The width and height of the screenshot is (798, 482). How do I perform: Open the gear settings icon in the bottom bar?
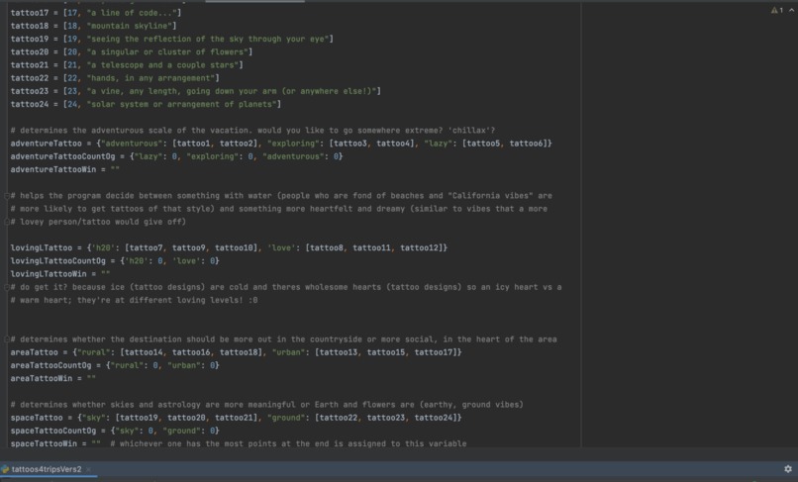(788, 469)
